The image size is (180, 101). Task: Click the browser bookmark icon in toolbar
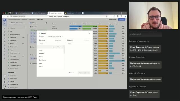pyautogui.click(x=106, y=16)
